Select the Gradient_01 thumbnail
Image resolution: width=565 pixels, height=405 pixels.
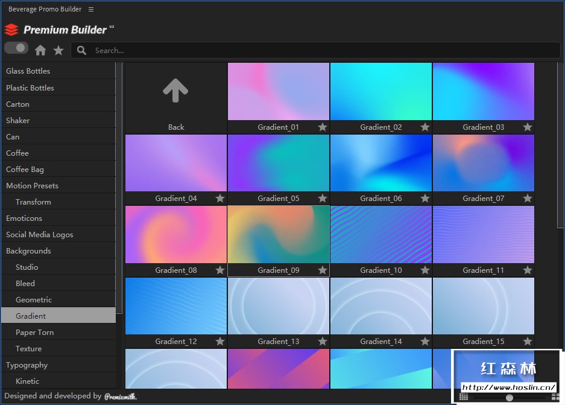279,92
